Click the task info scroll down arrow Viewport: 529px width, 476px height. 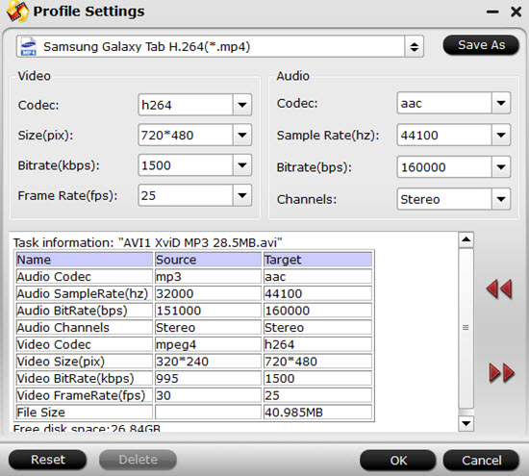point(466,423)
